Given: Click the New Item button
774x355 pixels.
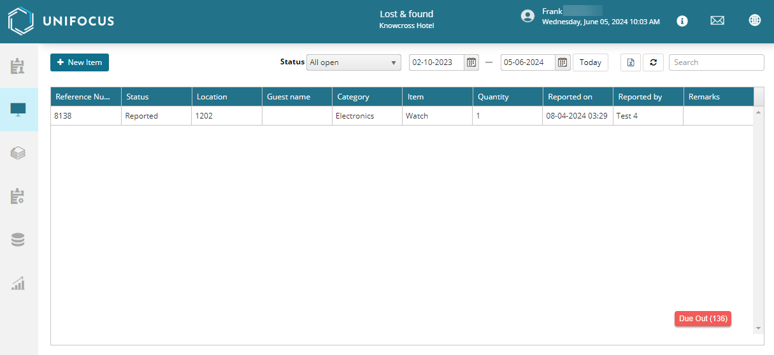Looking at the screenshot, I should (x=80, y=62).
